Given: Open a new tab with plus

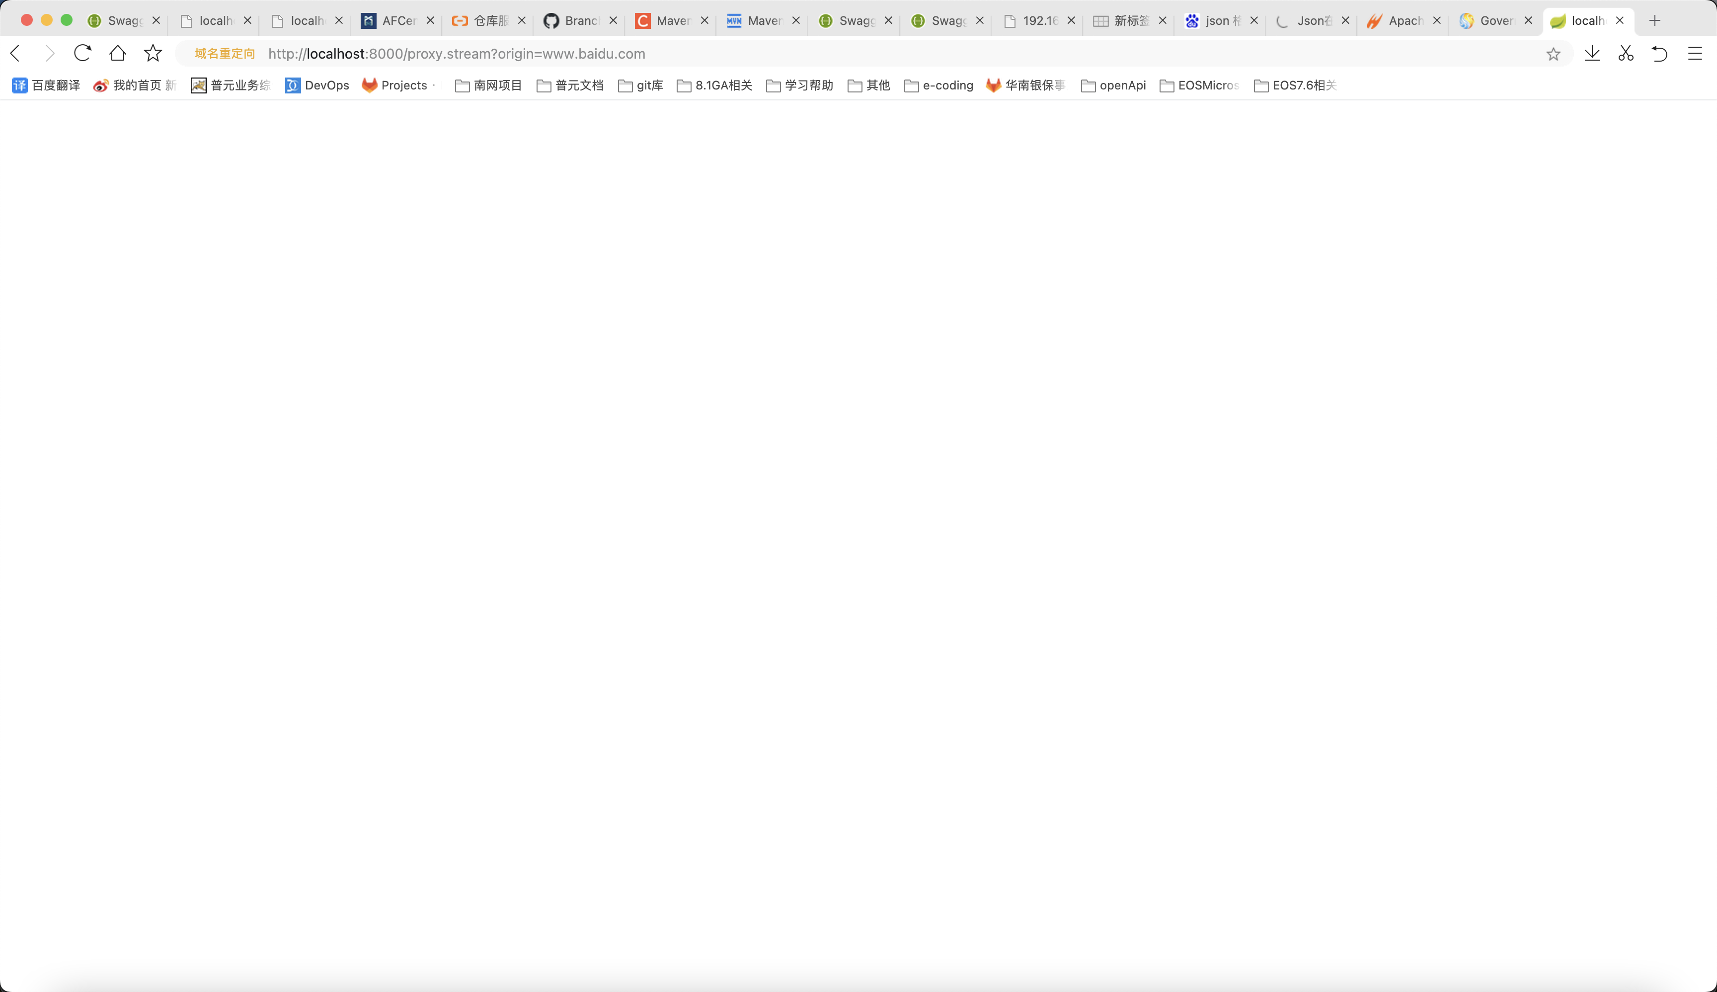Looking at the screenshot, I should [x=1655, y=20].
